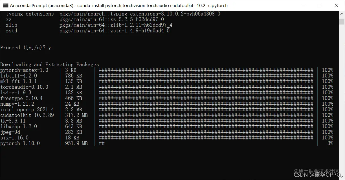Screen dimensions: 345x180
Task: Click the 'mkl_fft-1.3.1' row name
Action: [19, 81]
